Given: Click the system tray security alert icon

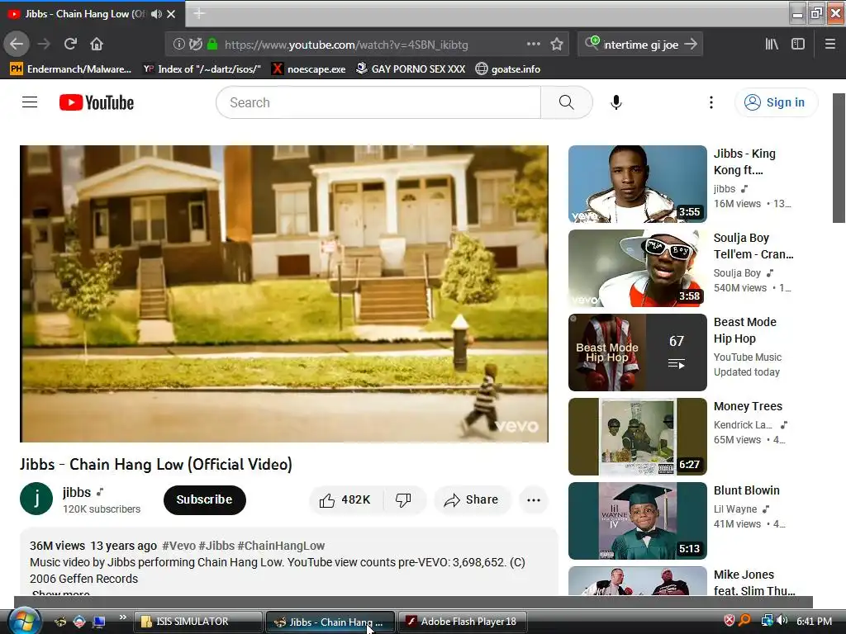Looking at the screenshot, I should pos(730,621).
